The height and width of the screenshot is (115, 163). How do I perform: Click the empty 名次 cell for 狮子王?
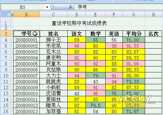click(x=154, y=40)
